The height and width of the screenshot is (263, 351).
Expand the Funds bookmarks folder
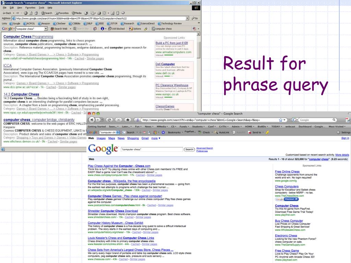click(x=184, y=126)
